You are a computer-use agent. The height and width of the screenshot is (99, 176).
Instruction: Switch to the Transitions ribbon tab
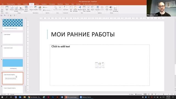44,4
